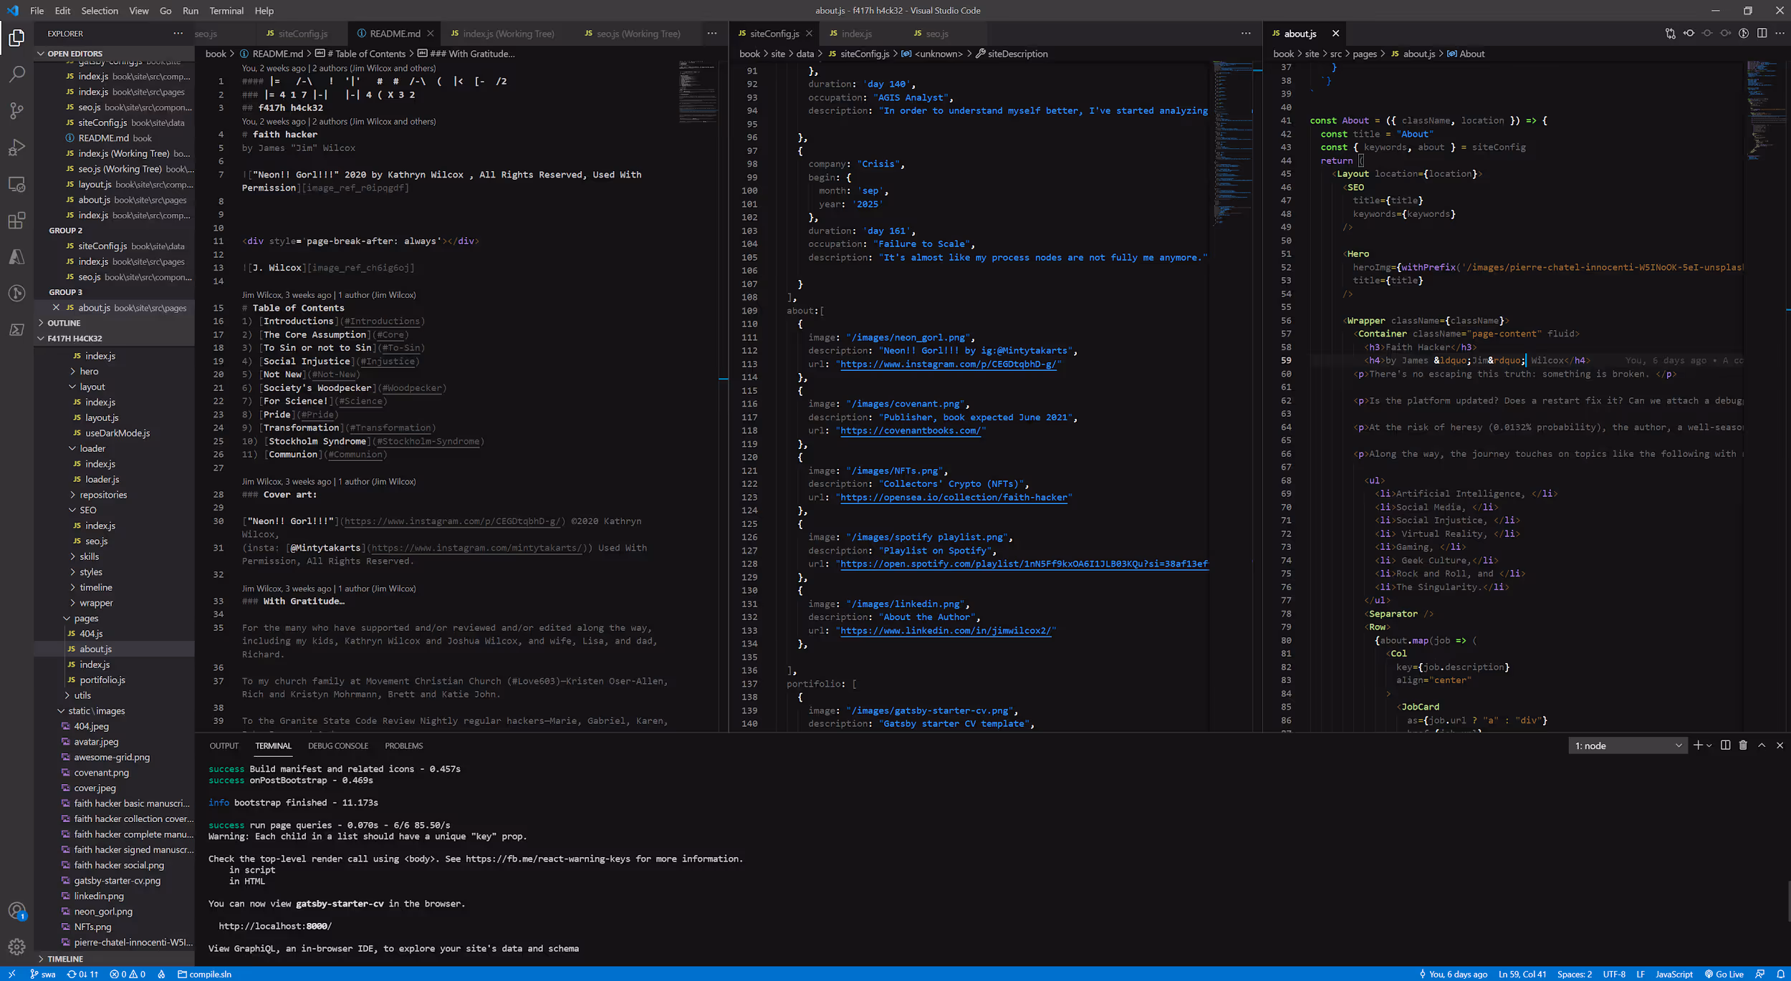Open the terminal selector dropdown '1: node'

click(x=1627, y=745)
